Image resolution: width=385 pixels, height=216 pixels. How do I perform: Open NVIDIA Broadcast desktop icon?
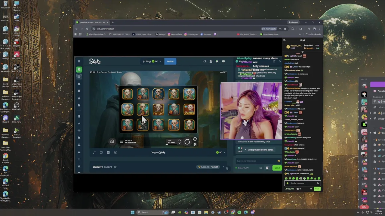[17, 132]
